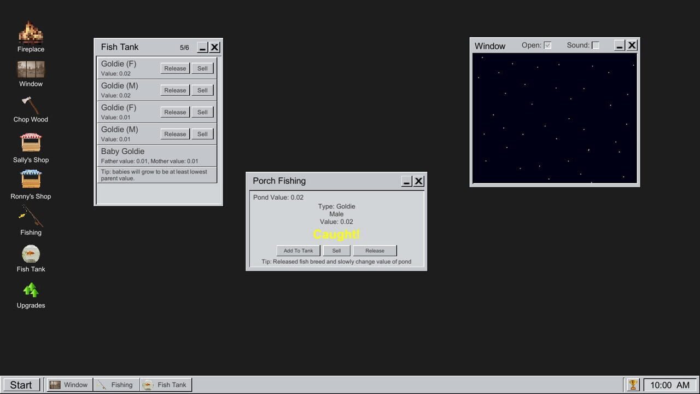Click the Chop Wood axe icon

coord(31,105)
